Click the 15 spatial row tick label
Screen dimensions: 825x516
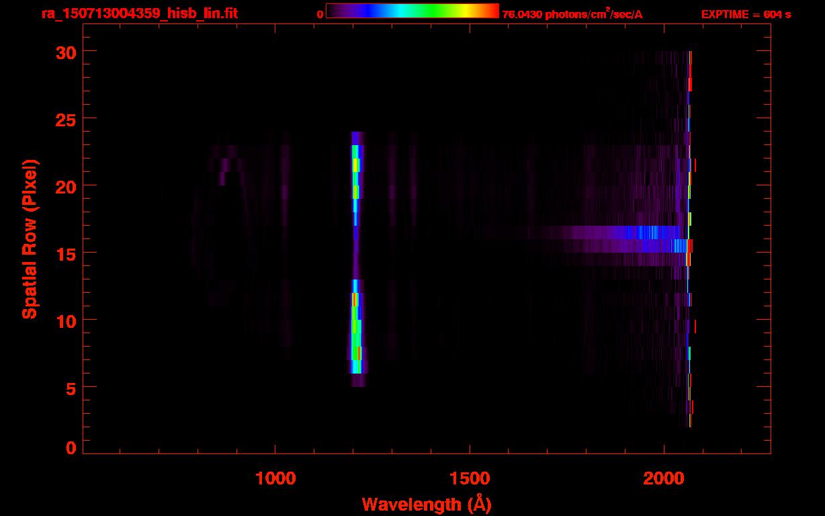65,253
